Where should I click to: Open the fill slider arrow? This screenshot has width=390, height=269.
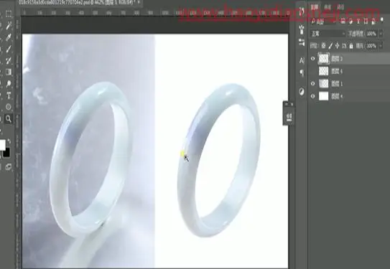tap(381, 46)
